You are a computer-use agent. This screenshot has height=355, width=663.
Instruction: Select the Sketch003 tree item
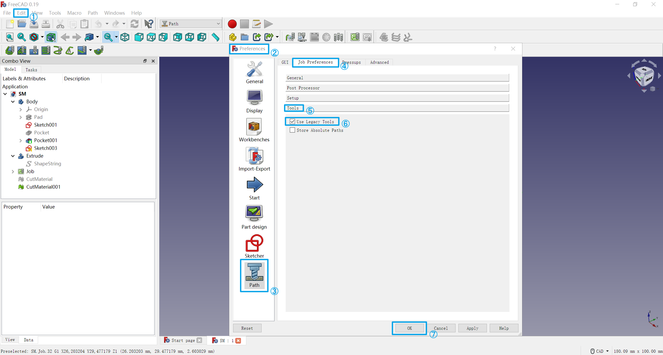pos(45,148)
